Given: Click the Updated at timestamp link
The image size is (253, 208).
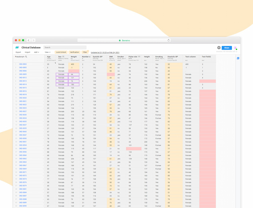Looking at the screenshot, I should [x=105, y=53].
